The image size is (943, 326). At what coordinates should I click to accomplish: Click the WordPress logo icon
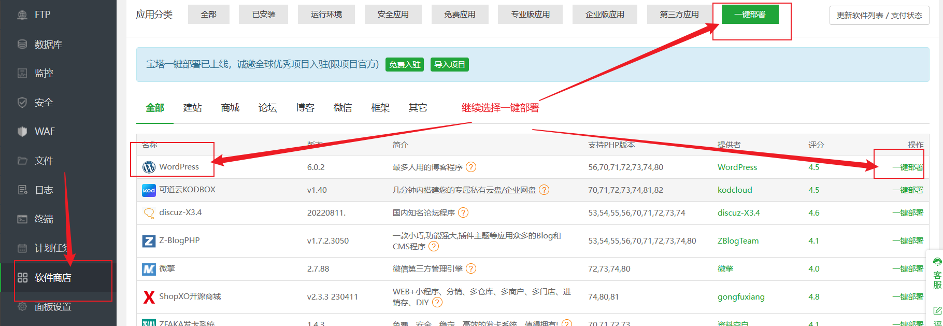coord(149,167)
